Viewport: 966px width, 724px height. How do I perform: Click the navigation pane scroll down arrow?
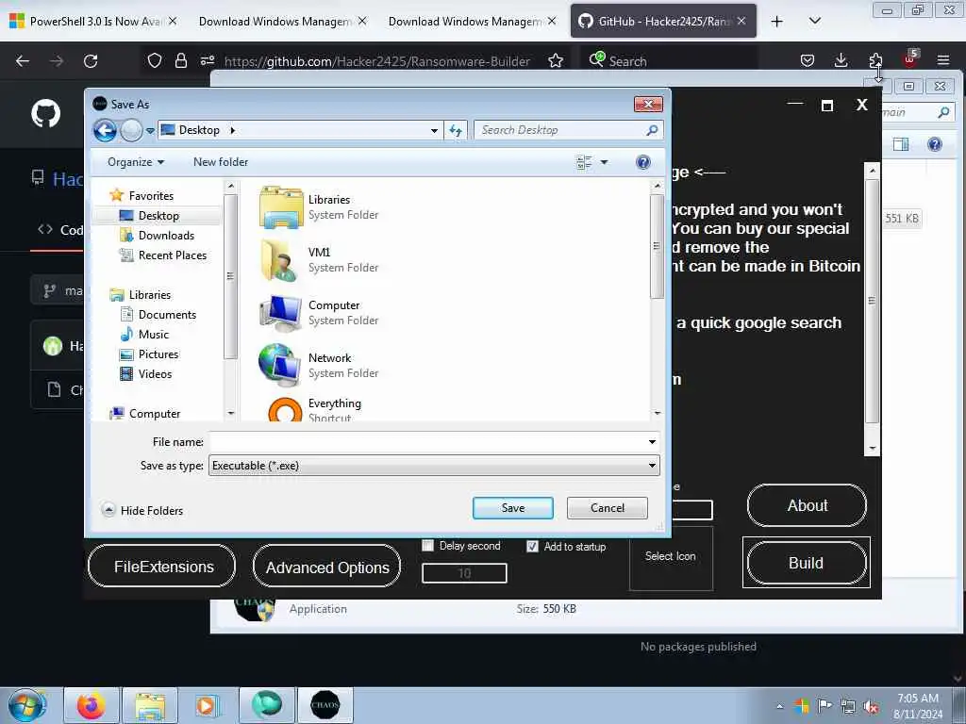pyautogui.click(x=231, y=414)
